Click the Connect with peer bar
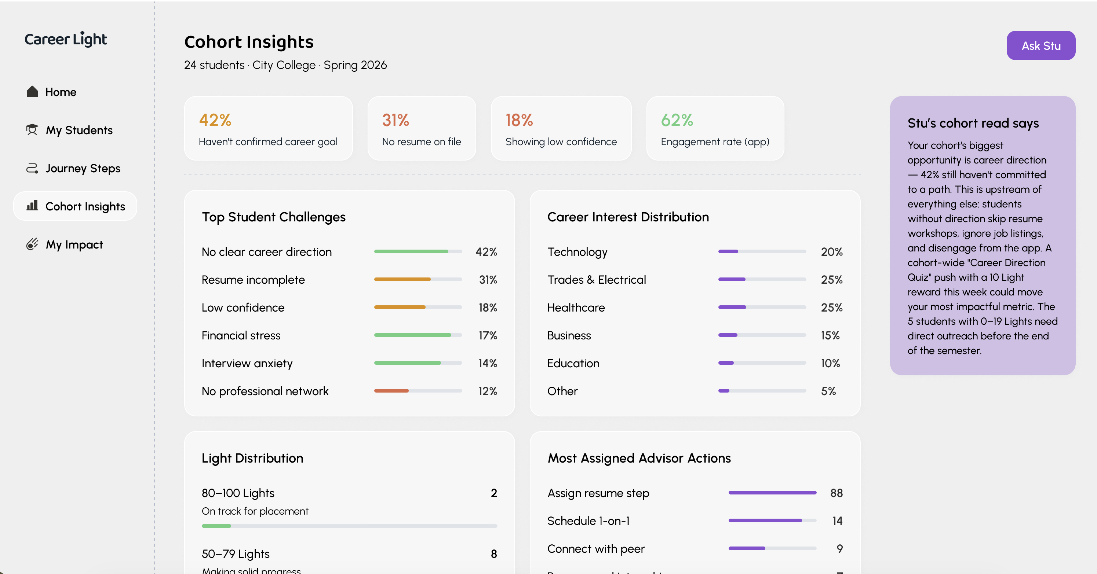This screenshot has height=574, width=1097. point(773,548)
